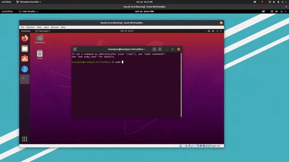
Task: Open the View menu of the Ubuntu VM window
Action: click(39, 27)
